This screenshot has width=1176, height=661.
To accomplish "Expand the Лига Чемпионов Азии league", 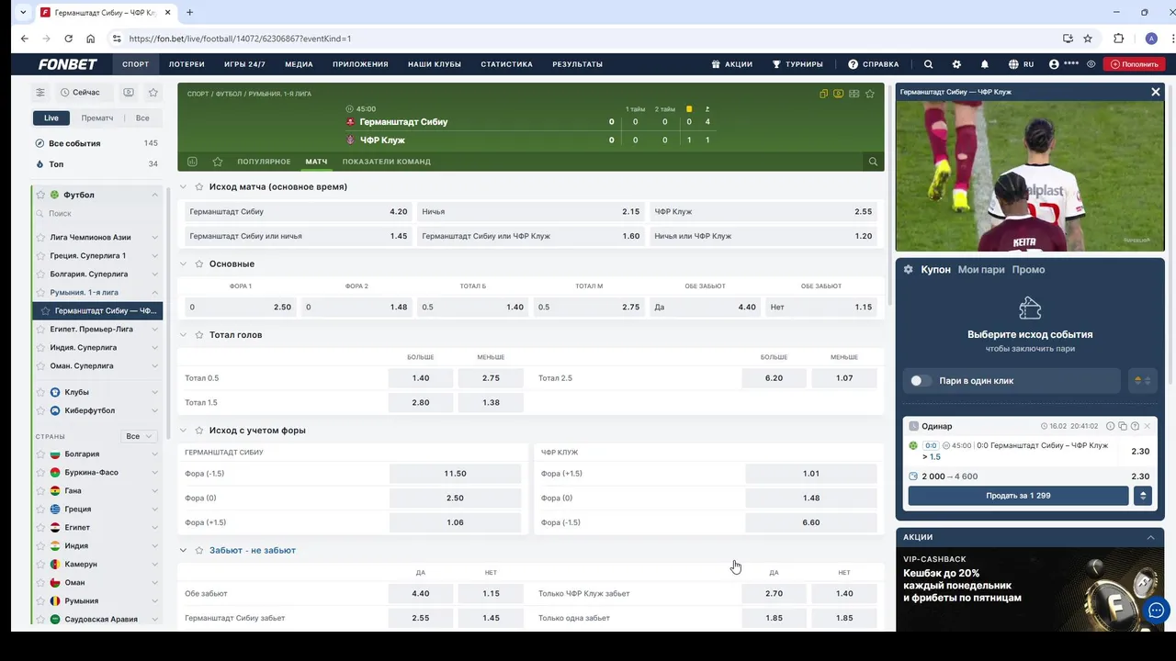I will 154,237.
